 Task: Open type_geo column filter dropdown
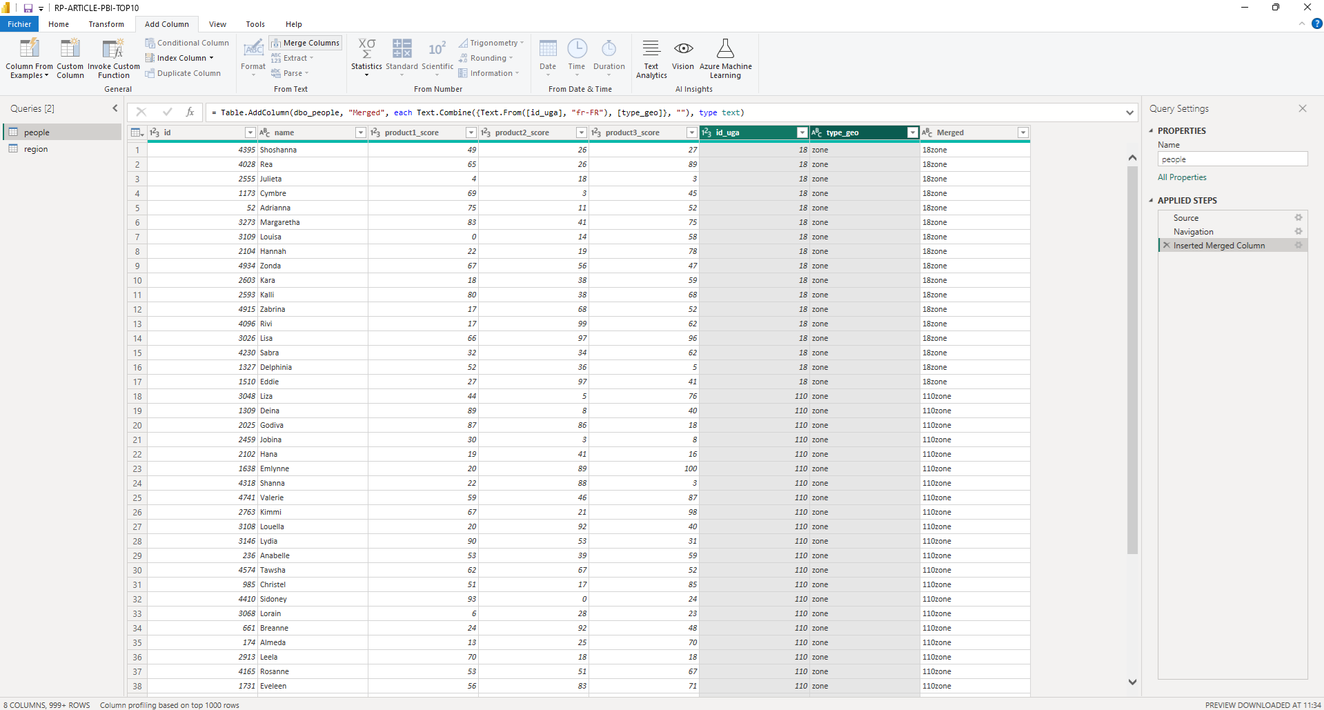[913, 132]
